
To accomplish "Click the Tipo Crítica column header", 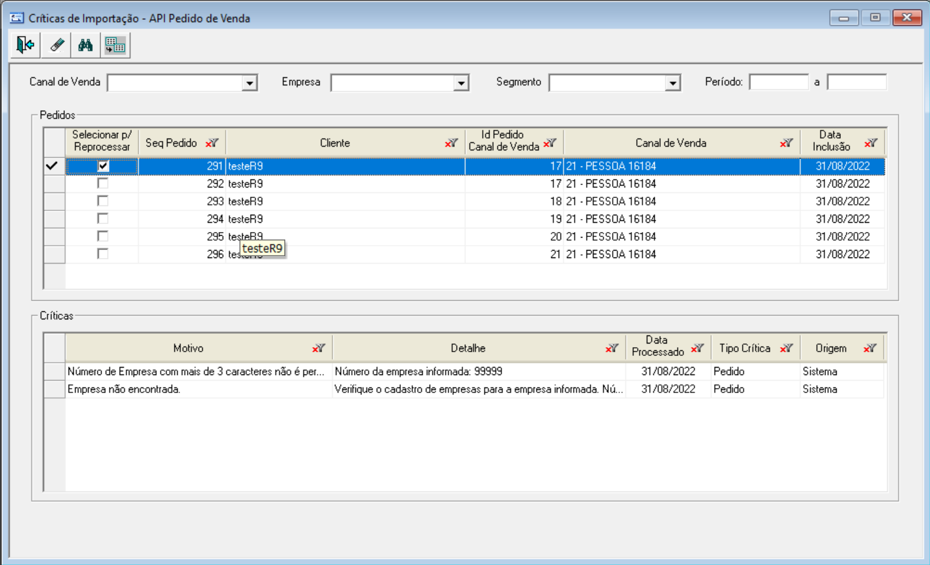I will [744, 348].
